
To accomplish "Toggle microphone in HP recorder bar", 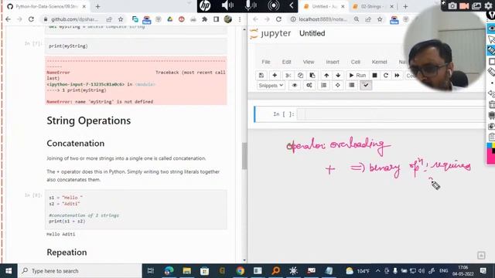I will click(x=251, y=5).
